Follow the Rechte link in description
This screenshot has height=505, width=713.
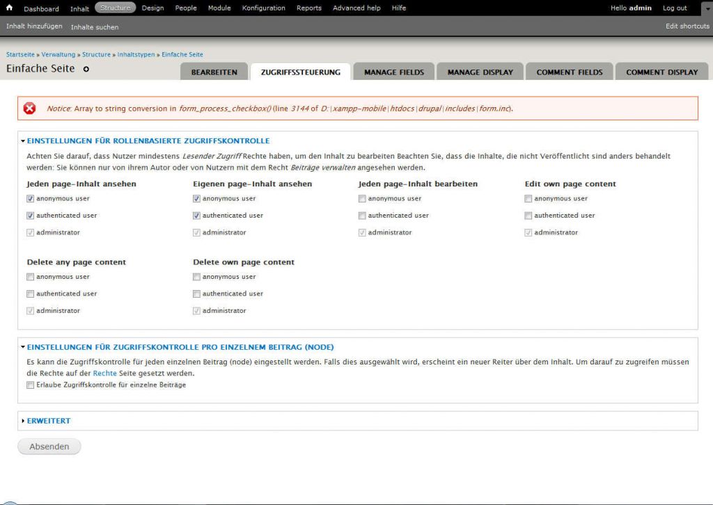point(104,373)
